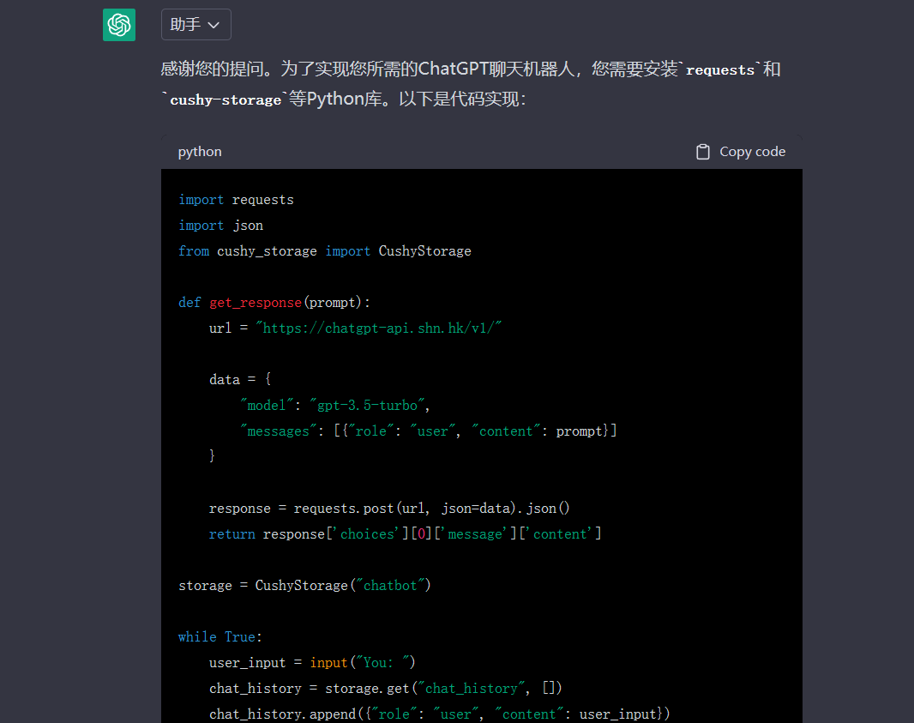This screenshot has height=723, width=914.
Task: Click the user_input = input("You: ") line
Action: pos(312,662)
